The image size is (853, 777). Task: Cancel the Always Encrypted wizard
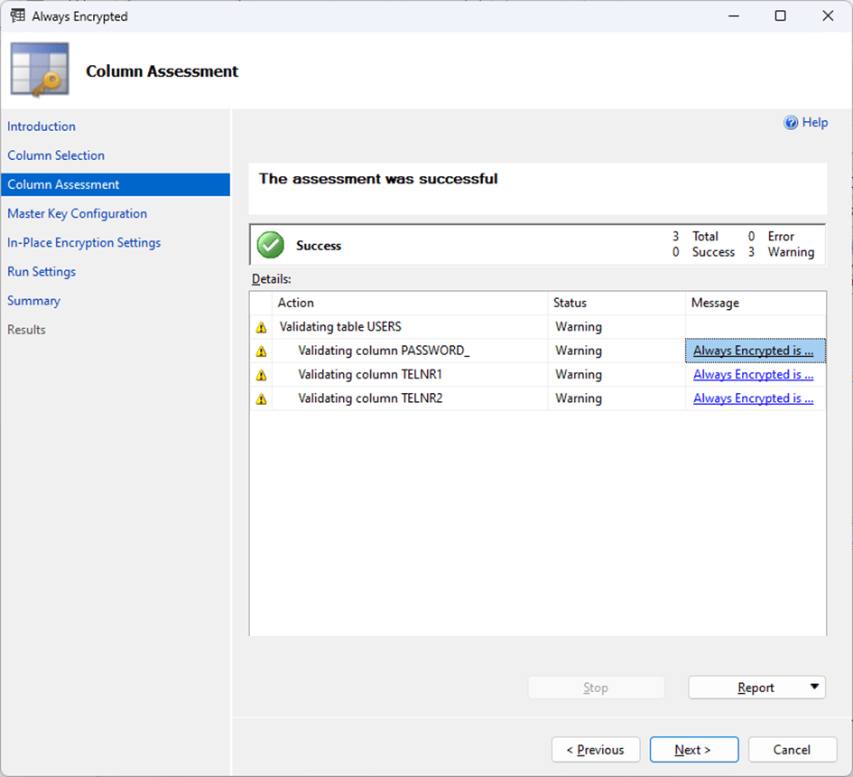(792, 750)
